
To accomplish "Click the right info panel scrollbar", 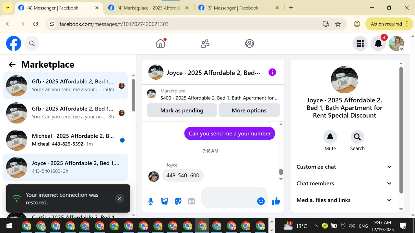I will point(401,130).
